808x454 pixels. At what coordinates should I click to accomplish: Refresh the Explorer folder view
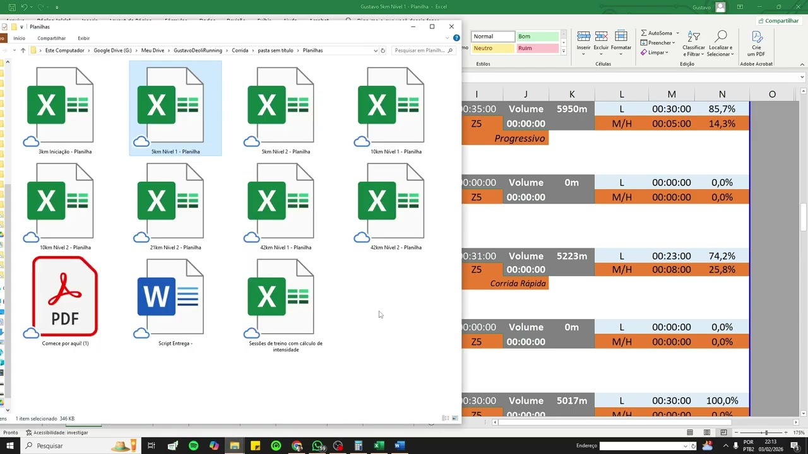click(x=383, y=50)
